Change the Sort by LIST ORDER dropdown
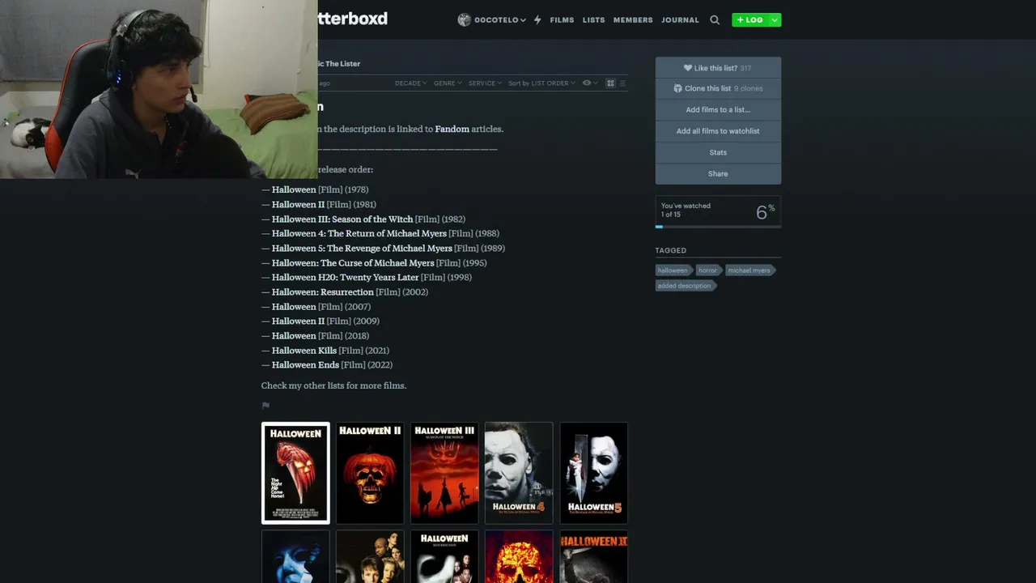The image size is (1036, 583). point(541,83)
